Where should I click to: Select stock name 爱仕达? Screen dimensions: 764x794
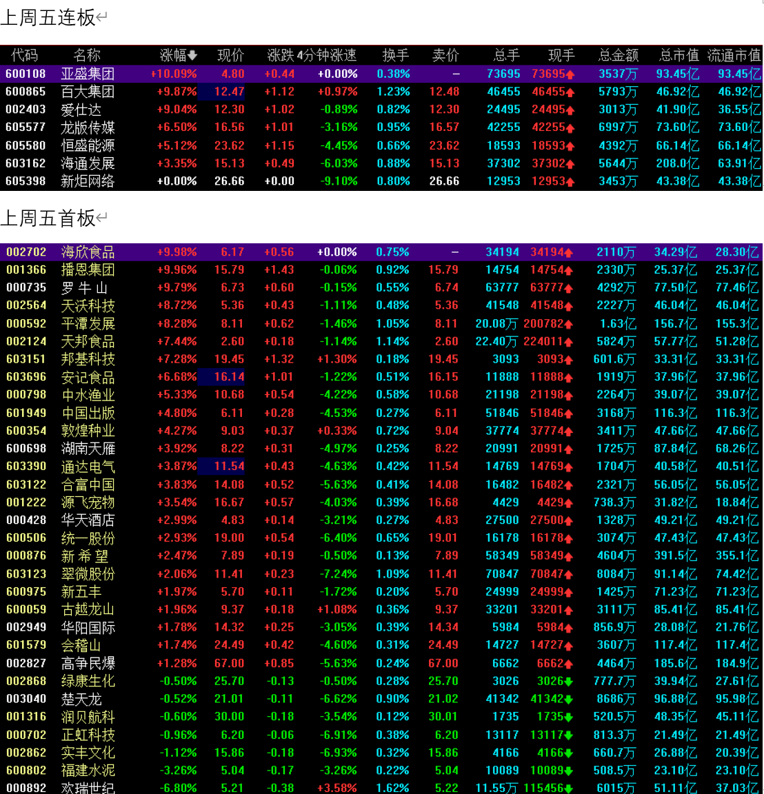coord(81,110)
